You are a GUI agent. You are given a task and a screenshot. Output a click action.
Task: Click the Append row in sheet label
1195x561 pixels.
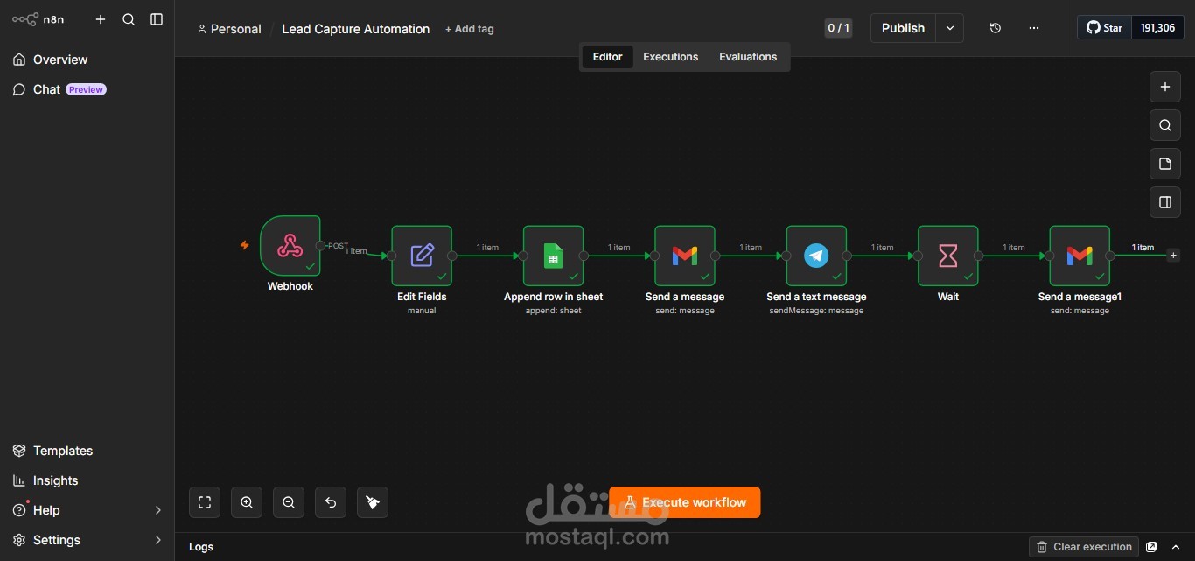(x=554, y=297)
